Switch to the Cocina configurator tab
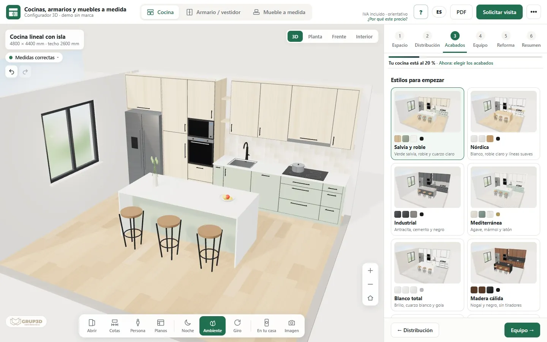 click(160, 12)
